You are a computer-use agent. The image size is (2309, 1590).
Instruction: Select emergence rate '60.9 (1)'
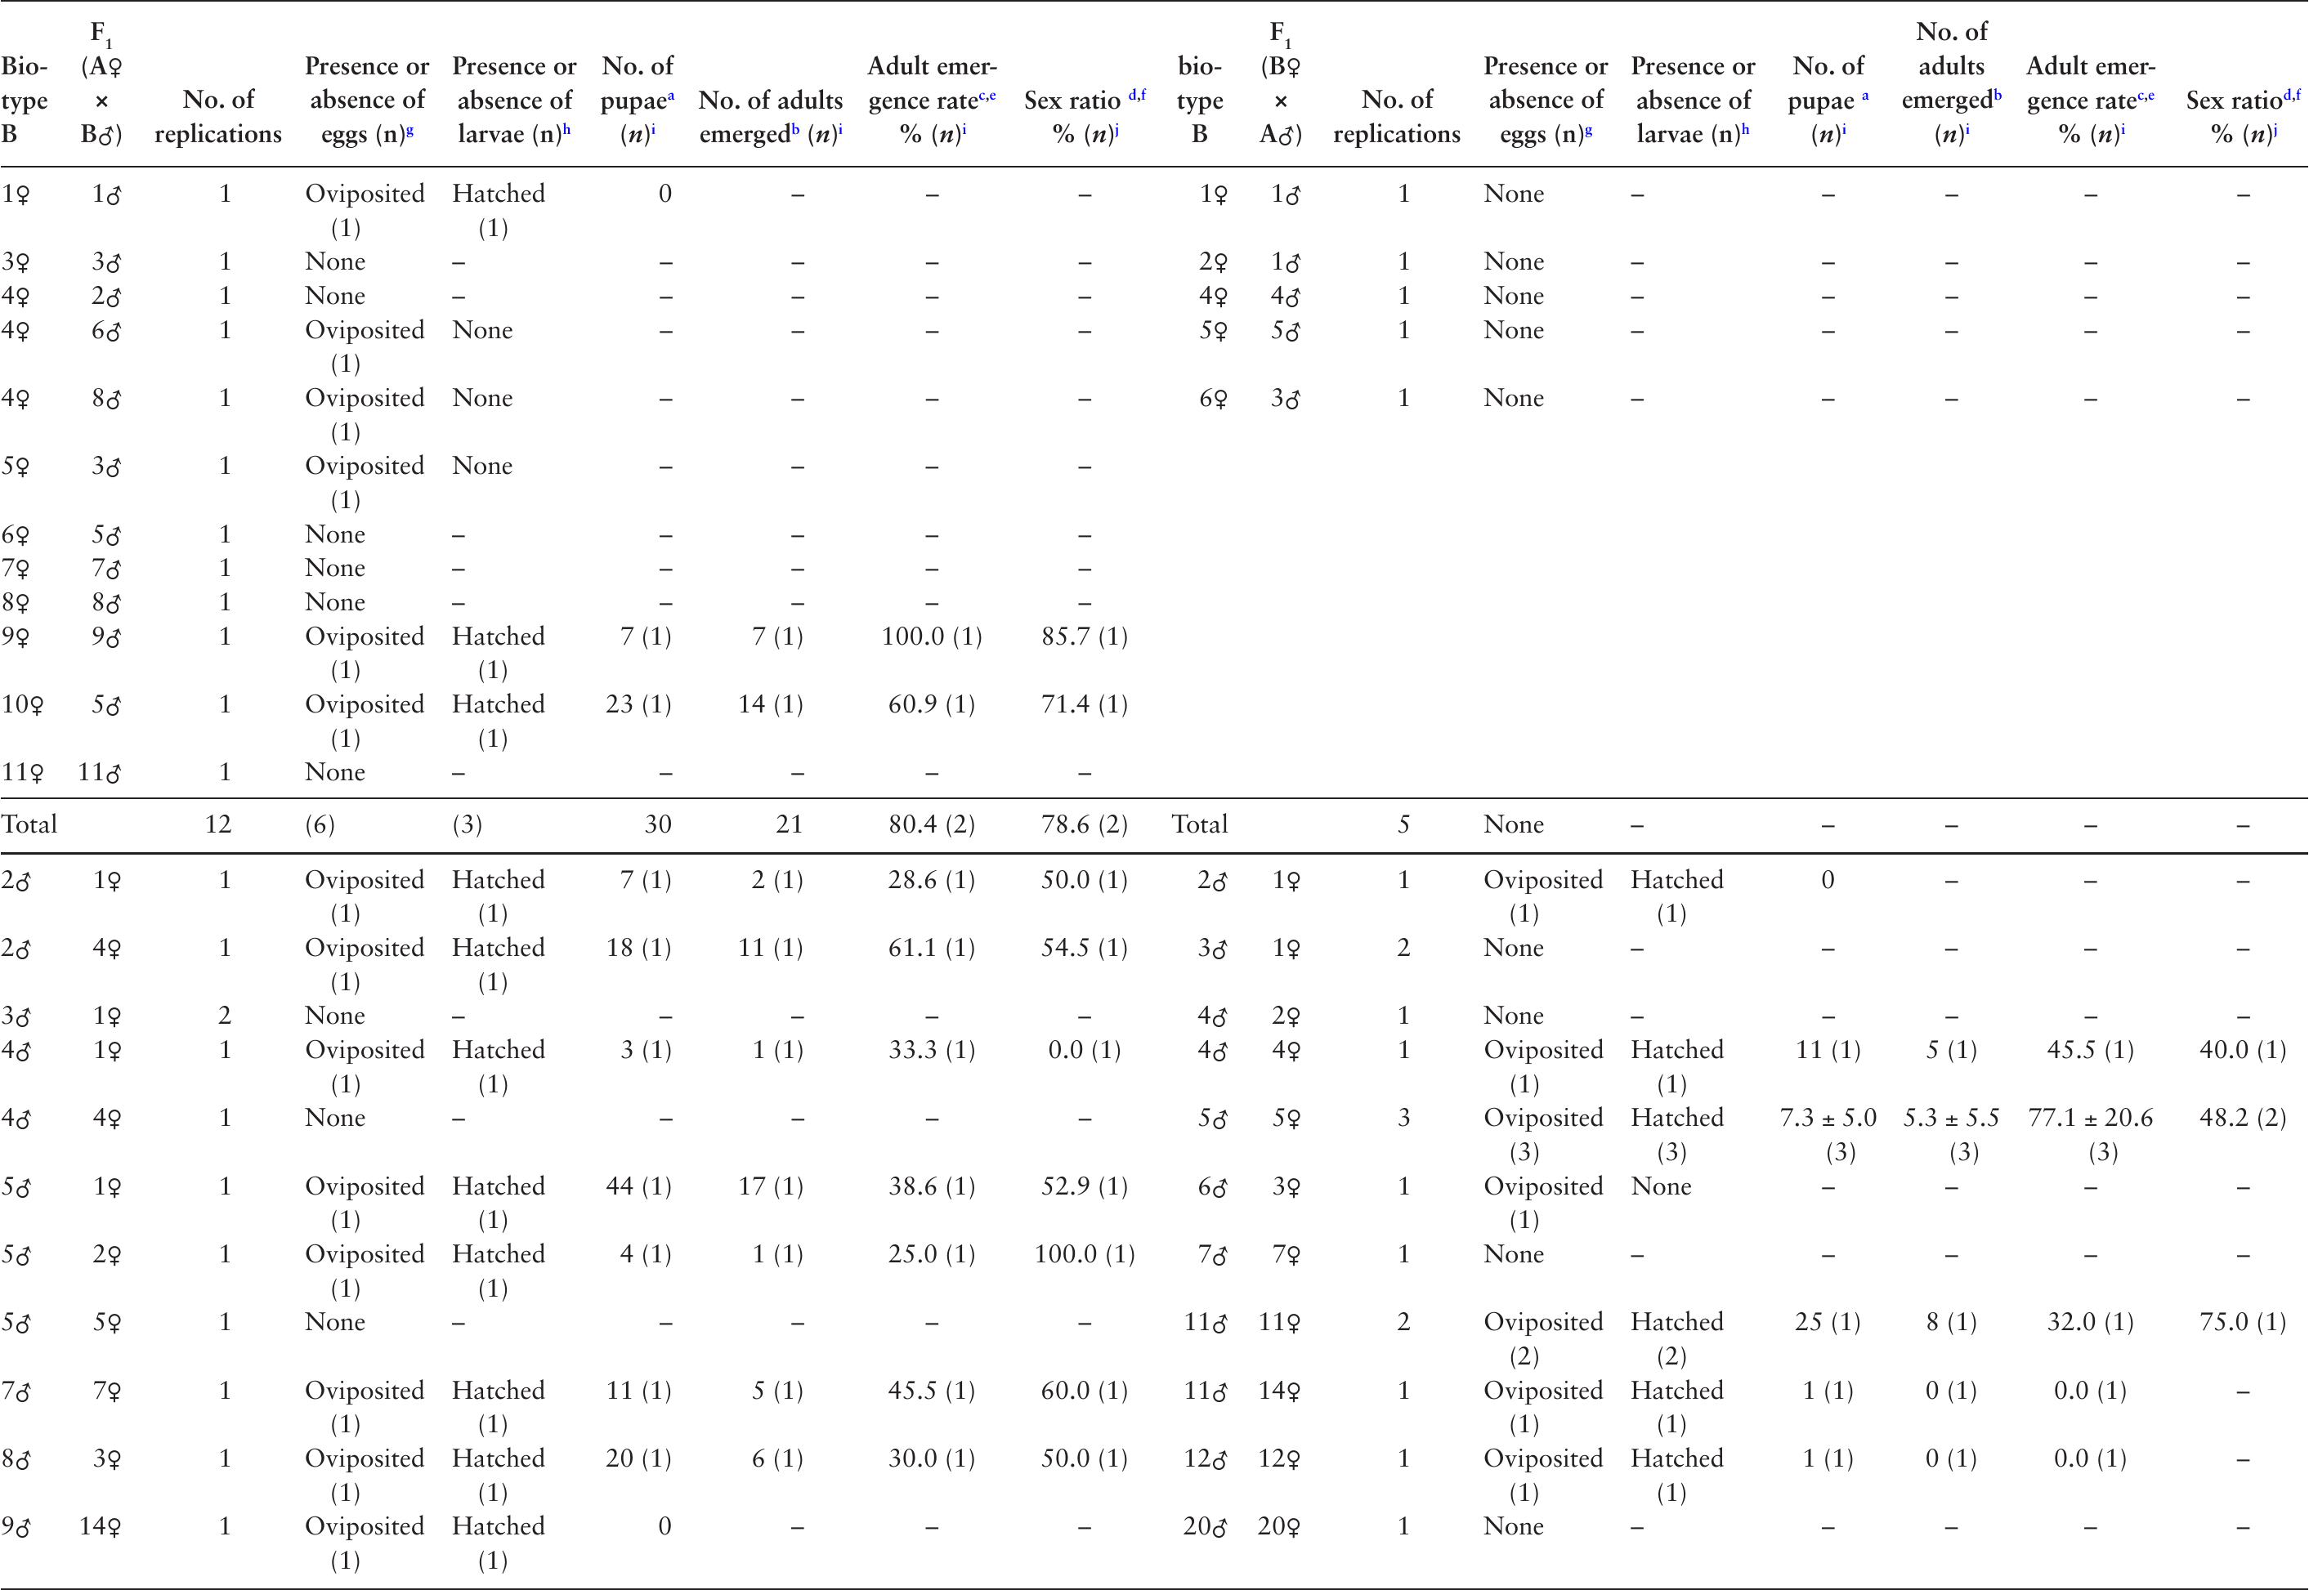tap(932, 704)
